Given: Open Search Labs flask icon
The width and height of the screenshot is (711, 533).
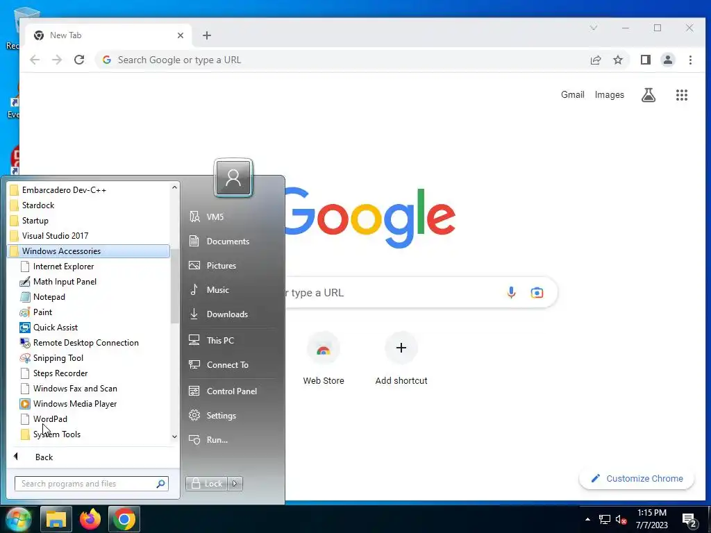Looking at the screenshot, I should pos(649,94).
